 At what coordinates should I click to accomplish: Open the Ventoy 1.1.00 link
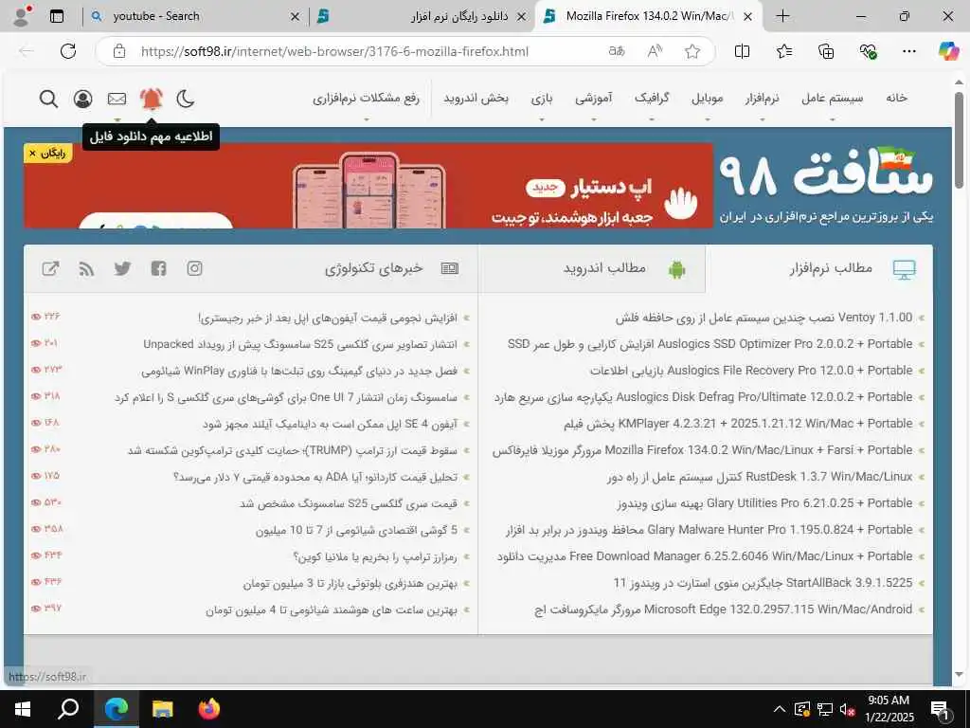click(x=763, y=318)
